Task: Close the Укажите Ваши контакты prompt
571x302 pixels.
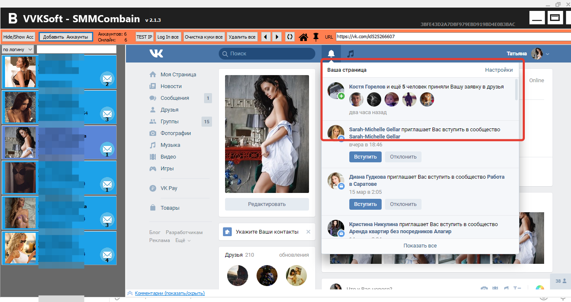Action: (x=308, y=232)
